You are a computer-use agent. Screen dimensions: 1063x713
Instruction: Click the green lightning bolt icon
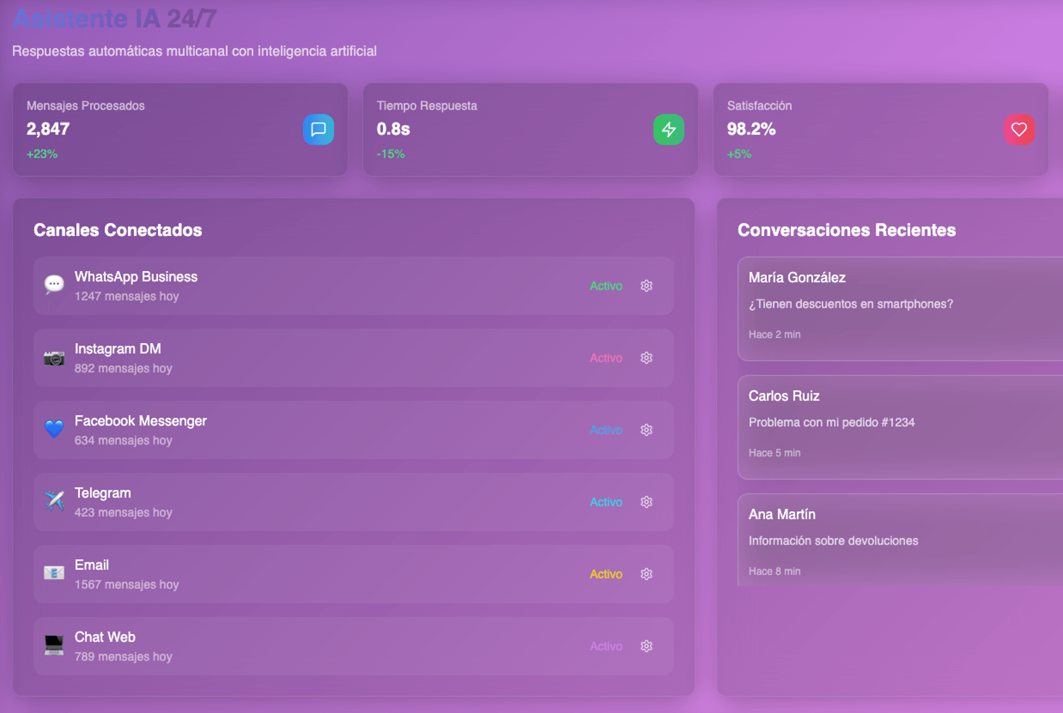pyautogui.click(x=668, y=130)
